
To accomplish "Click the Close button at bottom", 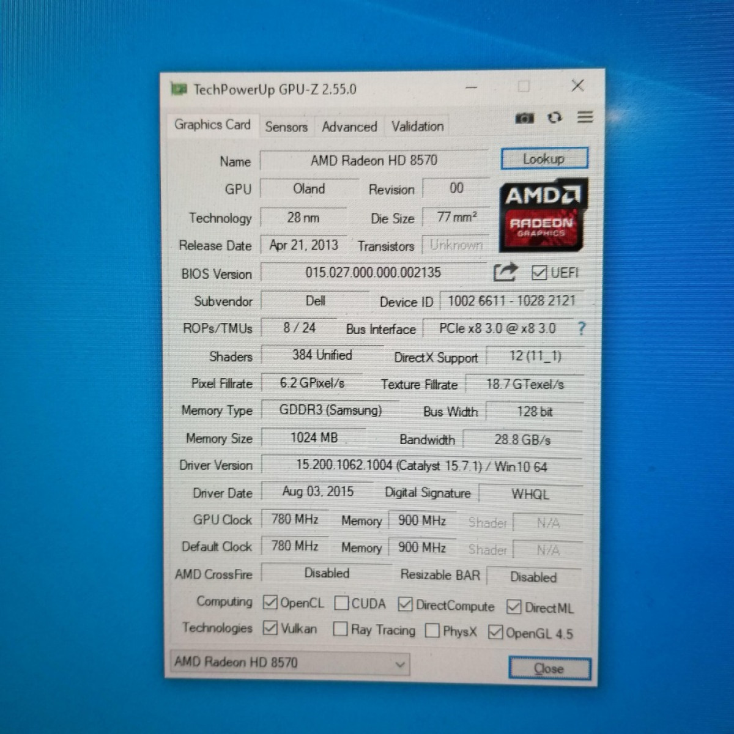I will (550, 669).
